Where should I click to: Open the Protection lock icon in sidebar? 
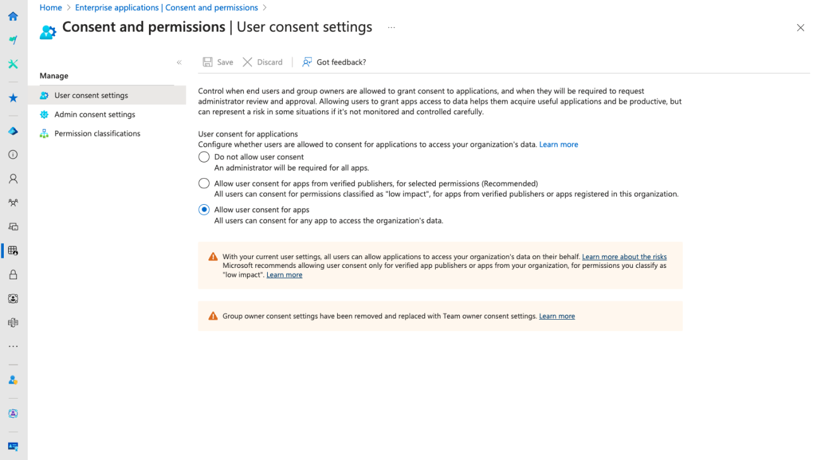[x=13, y=275]
